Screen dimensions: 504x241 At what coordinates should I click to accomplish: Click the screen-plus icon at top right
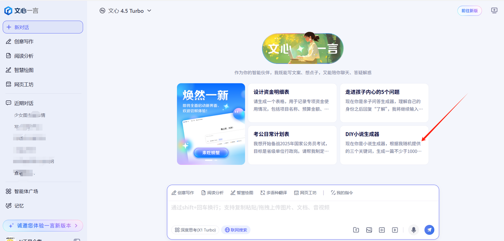pyautogui.click(x=495, y=11)
